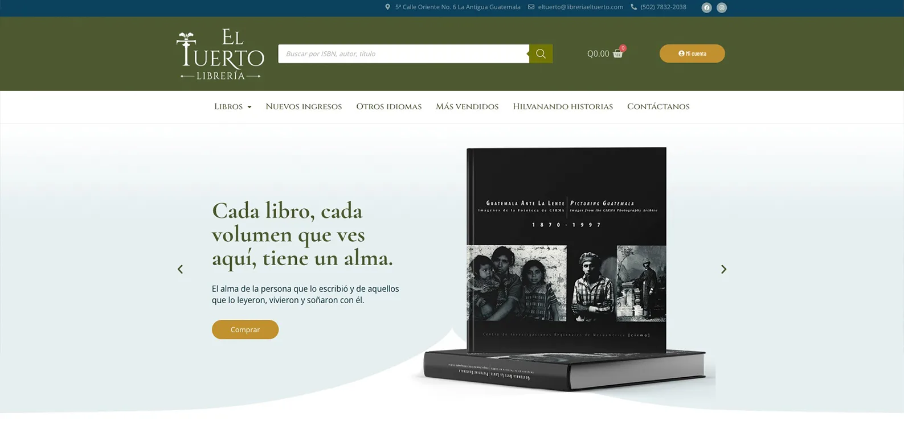Open the Instagram social icon
The height and width of the screenshot is (425, 904).
(722, 7)
